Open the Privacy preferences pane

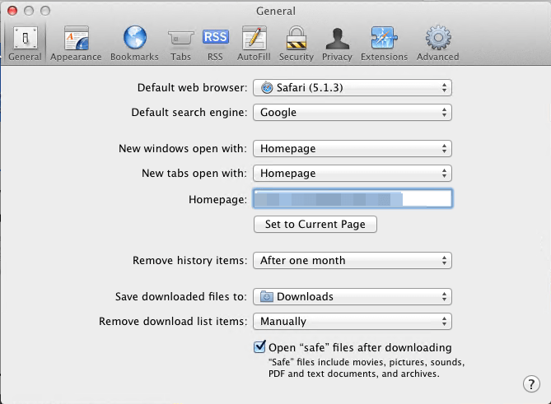coord(337,44)
